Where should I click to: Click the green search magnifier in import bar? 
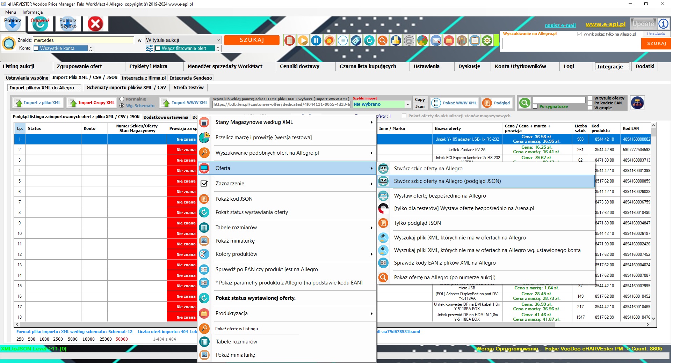coord(524,103)
